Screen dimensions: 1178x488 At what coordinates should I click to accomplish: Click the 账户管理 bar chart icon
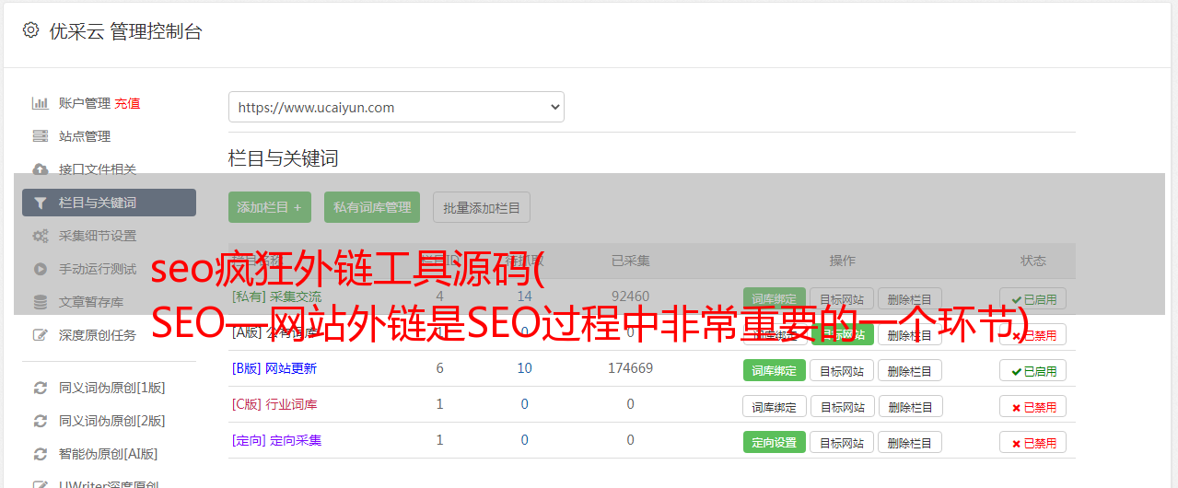point(40,103)
